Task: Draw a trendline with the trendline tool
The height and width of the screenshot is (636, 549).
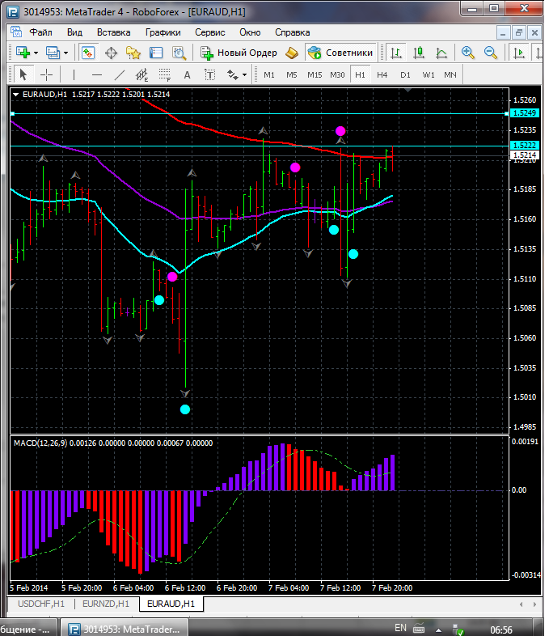Action: (x=120, y=74)
